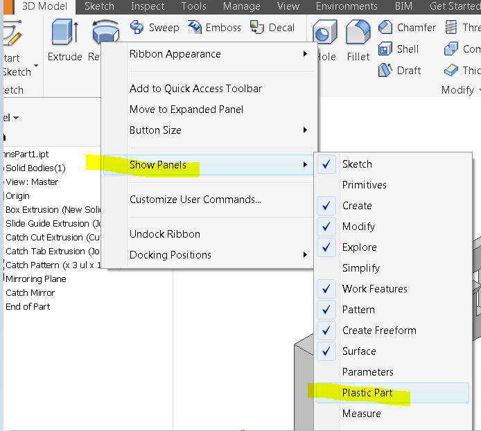Click the Thicken tool icon
This screenshot has width=481, height=431.
click(x=451, y=70)
